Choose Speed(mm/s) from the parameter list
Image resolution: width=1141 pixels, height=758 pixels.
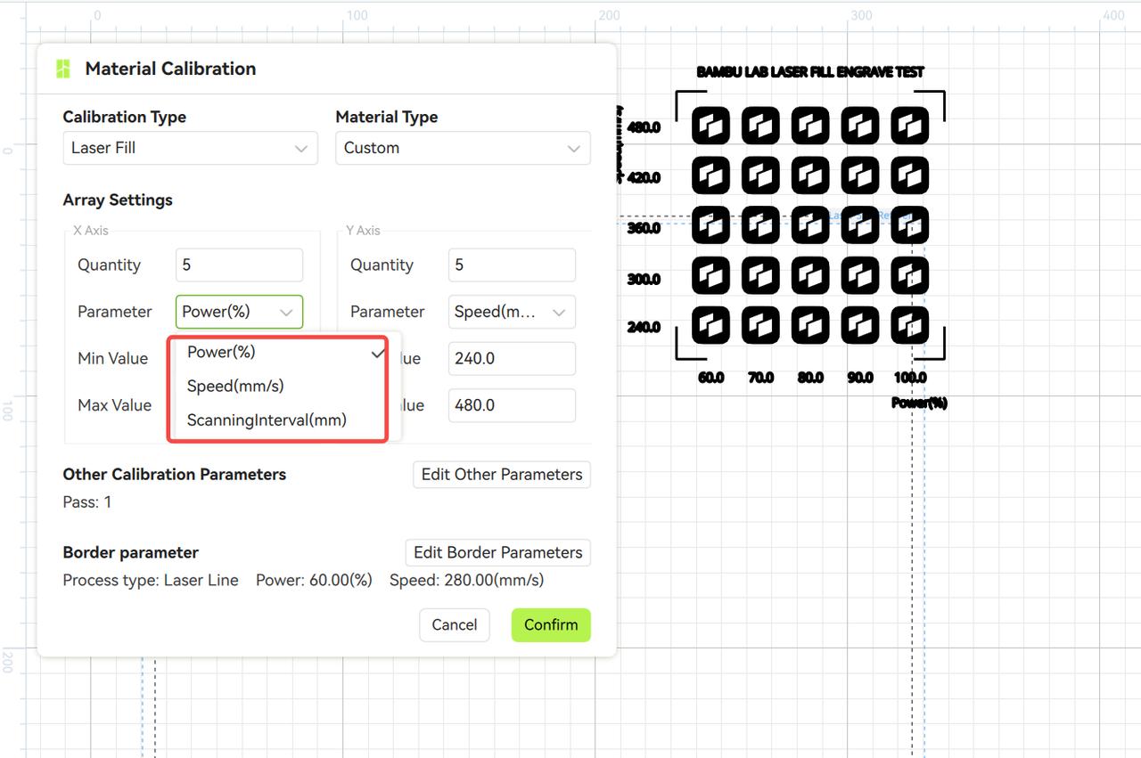point(285,386)
